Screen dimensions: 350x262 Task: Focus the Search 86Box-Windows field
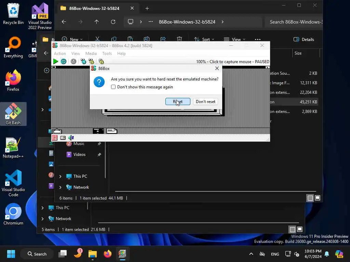[x=294, y=22]
